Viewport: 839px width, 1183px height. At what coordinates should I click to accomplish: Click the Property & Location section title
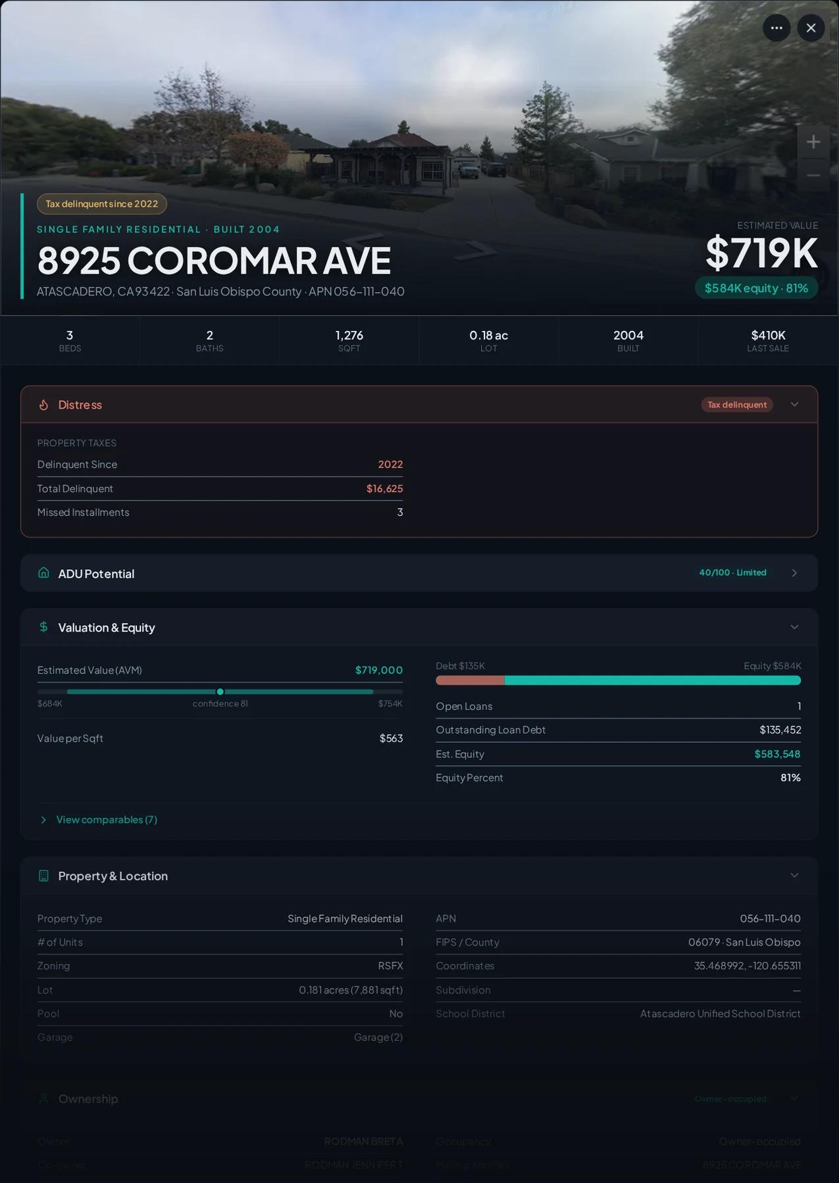click(x=113, y=876)
